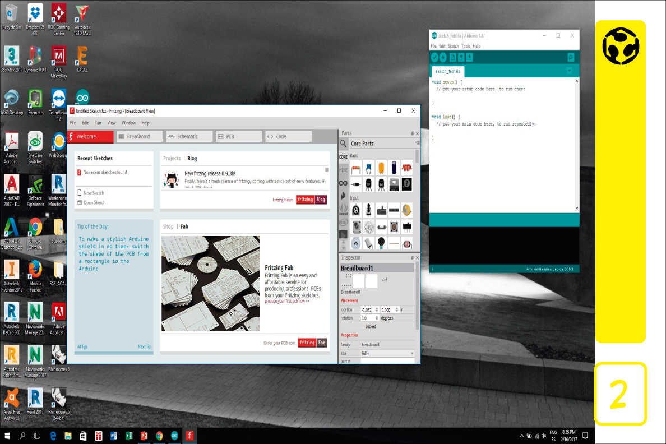Select the red pushbutton part under Input
The width and height of the screenshot is (666, 444).
point(394,227)
